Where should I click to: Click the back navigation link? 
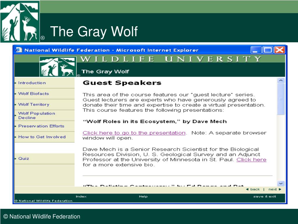(255, 189)
